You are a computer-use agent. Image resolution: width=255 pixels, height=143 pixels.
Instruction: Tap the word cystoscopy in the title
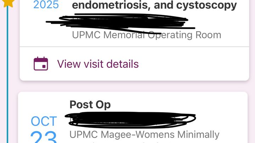pos(206,6)
